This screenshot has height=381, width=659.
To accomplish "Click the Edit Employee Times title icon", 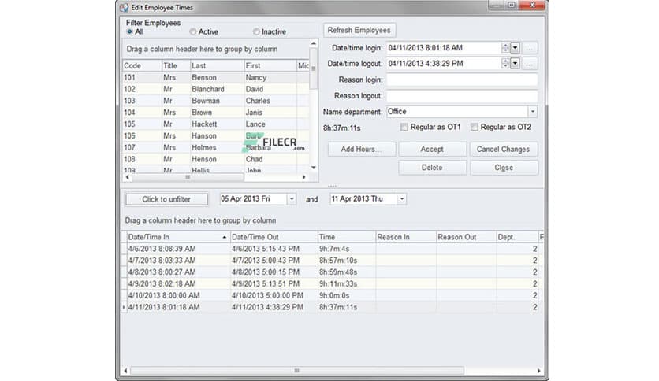I will 124,8.
